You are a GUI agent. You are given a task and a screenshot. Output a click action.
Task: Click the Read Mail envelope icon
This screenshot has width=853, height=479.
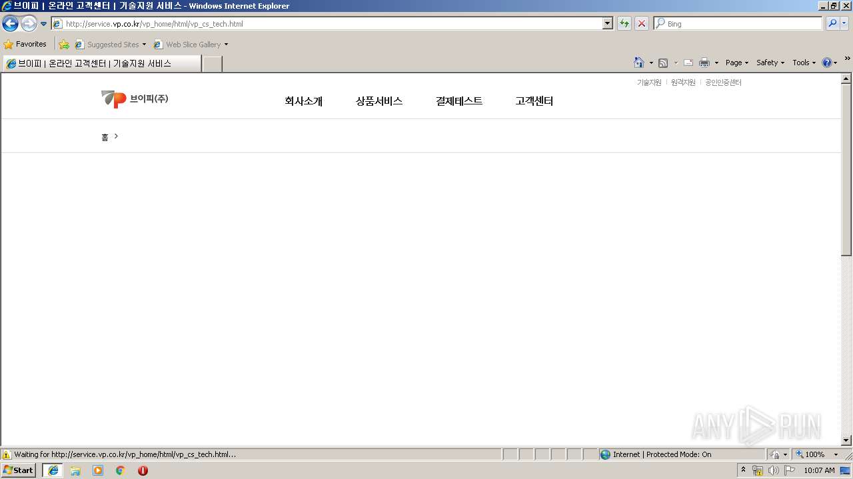688,63
